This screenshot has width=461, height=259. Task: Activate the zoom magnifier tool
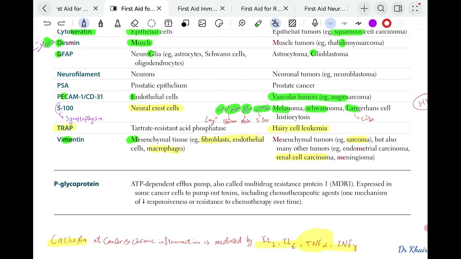tap(242, 23)
